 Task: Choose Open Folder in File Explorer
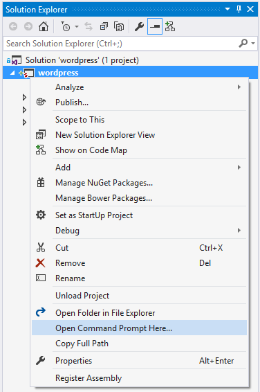pos(139,313)
